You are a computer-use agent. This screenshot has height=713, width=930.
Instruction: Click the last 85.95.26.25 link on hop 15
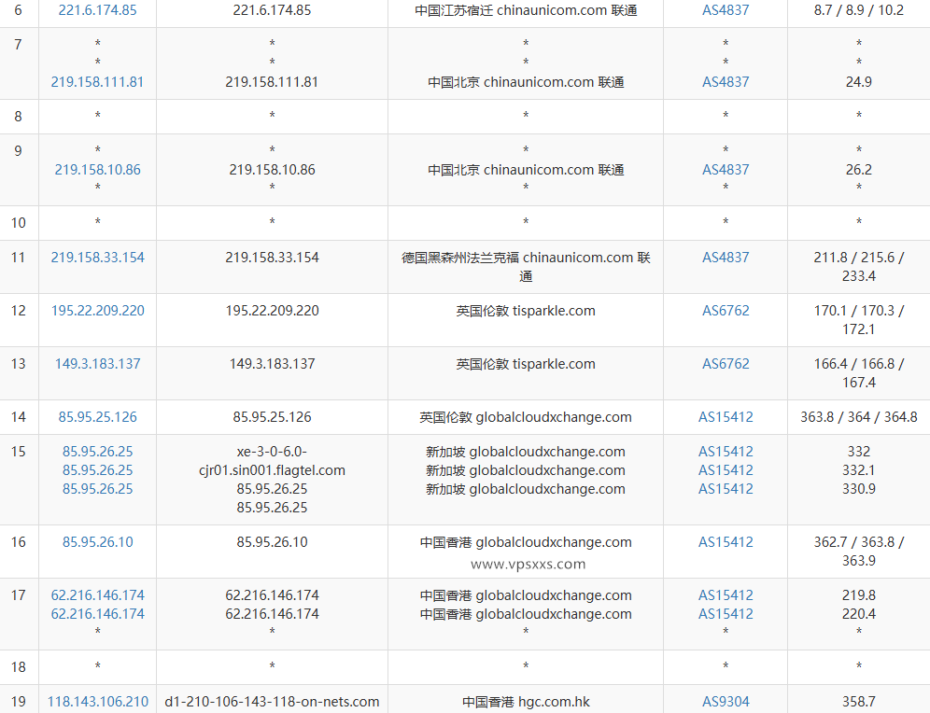point(97,488)
